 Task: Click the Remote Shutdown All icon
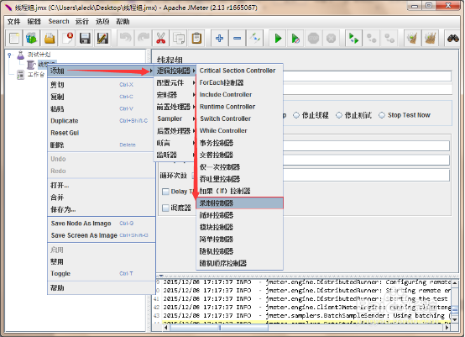click(x=389, y=39)
